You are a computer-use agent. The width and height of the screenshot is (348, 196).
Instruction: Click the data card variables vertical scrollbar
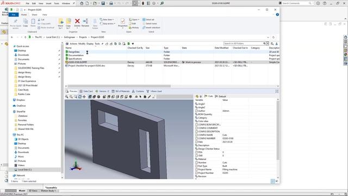[x=278, y=131]
